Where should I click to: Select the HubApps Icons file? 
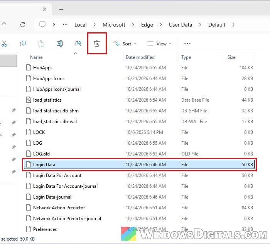click(140, 79)
